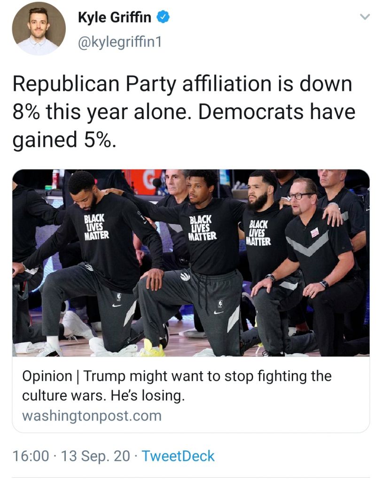Click the 16:00 timestamp
Screen dimensions: 382x482
tap(31, 456)
